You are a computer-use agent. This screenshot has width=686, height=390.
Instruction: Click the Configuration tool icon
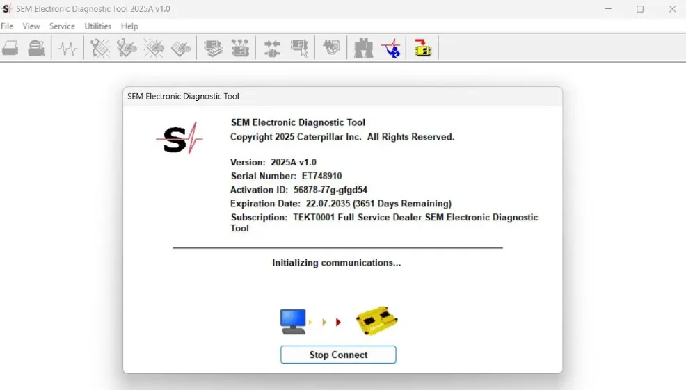[240, 48]
